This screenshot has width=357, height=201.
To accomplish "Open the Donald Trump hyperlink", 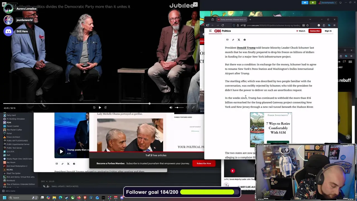I will [x=246, y=48].
